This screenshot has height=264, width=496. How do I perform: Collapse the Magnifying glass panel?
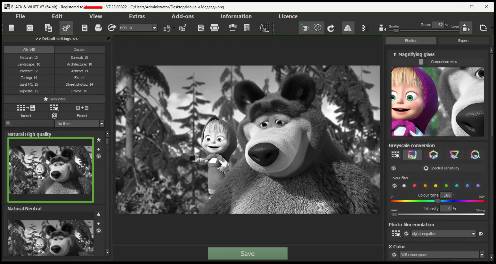395,54
